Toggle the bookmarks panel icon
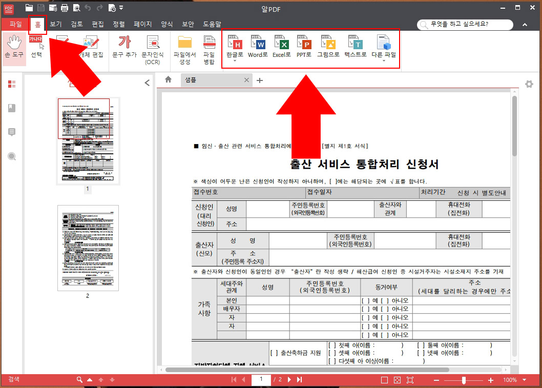This screenshot has height=388, width=542. [x=11, y=108]
